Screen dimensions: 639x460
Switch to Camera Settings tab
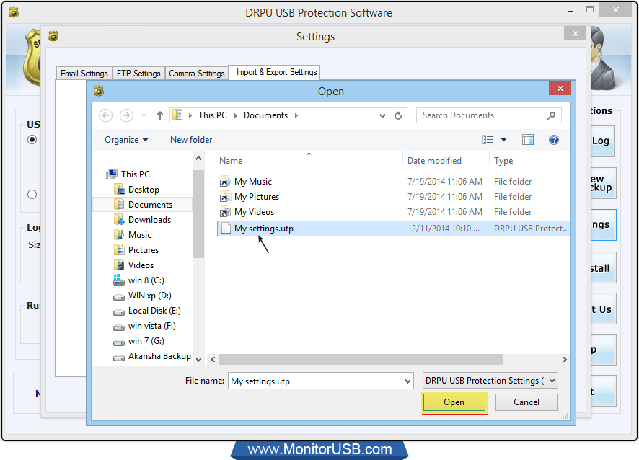197,74
